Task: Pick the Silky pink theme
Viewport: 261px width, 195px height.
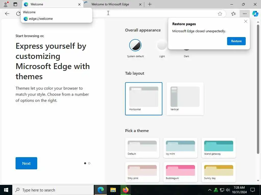Action: 142,172
